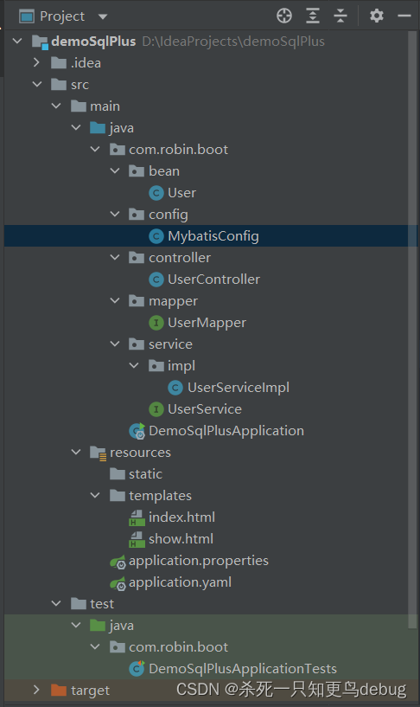
Task: Select the show.html template file
Action: pos(181,539)
